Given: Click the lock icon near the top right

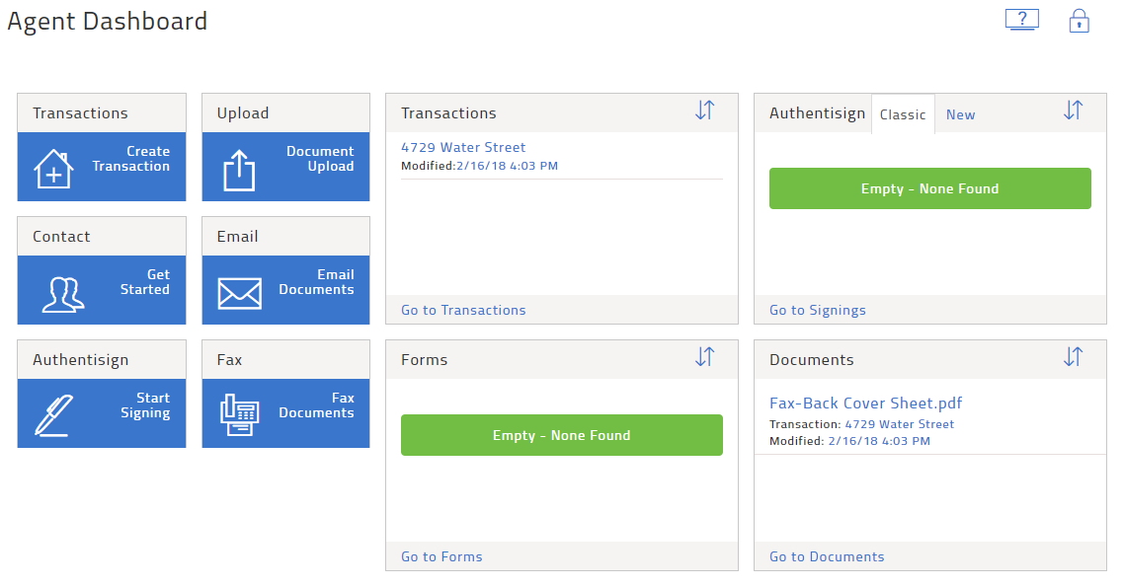Looking at the screenshot, I should click(1079, 21).
